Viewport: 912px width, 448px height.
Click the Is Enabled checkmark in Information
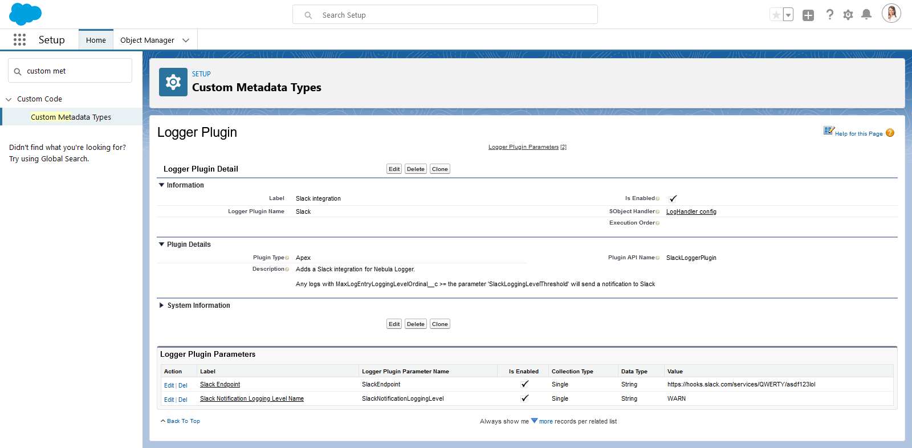click(673, 198)
